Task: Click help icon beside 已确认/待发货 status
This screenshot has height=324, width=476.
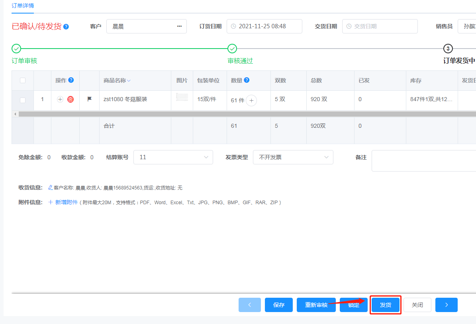Action: (x=66, y=27)
